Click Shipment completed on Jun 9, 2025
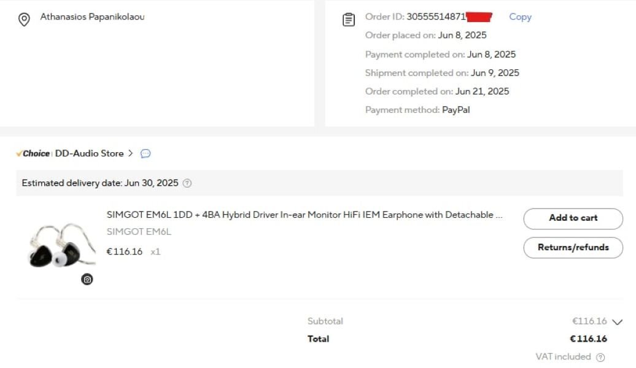Screen dimensions: 636x368 (x=442, y=73)
